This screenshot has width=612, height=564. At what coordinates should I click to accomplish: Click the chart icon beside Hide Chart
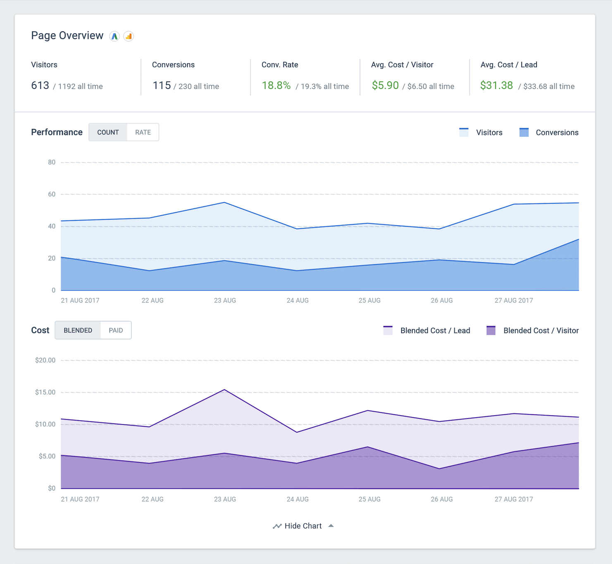pyautogui.click(x=277, y=526)
